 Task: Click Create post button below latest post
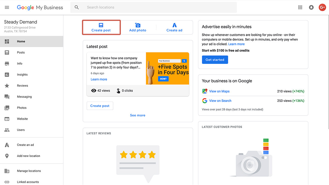100,106
